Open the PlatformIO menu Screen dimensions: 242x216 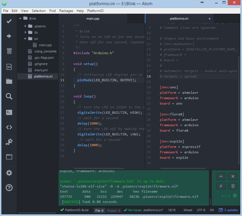[x=95, y=11]
